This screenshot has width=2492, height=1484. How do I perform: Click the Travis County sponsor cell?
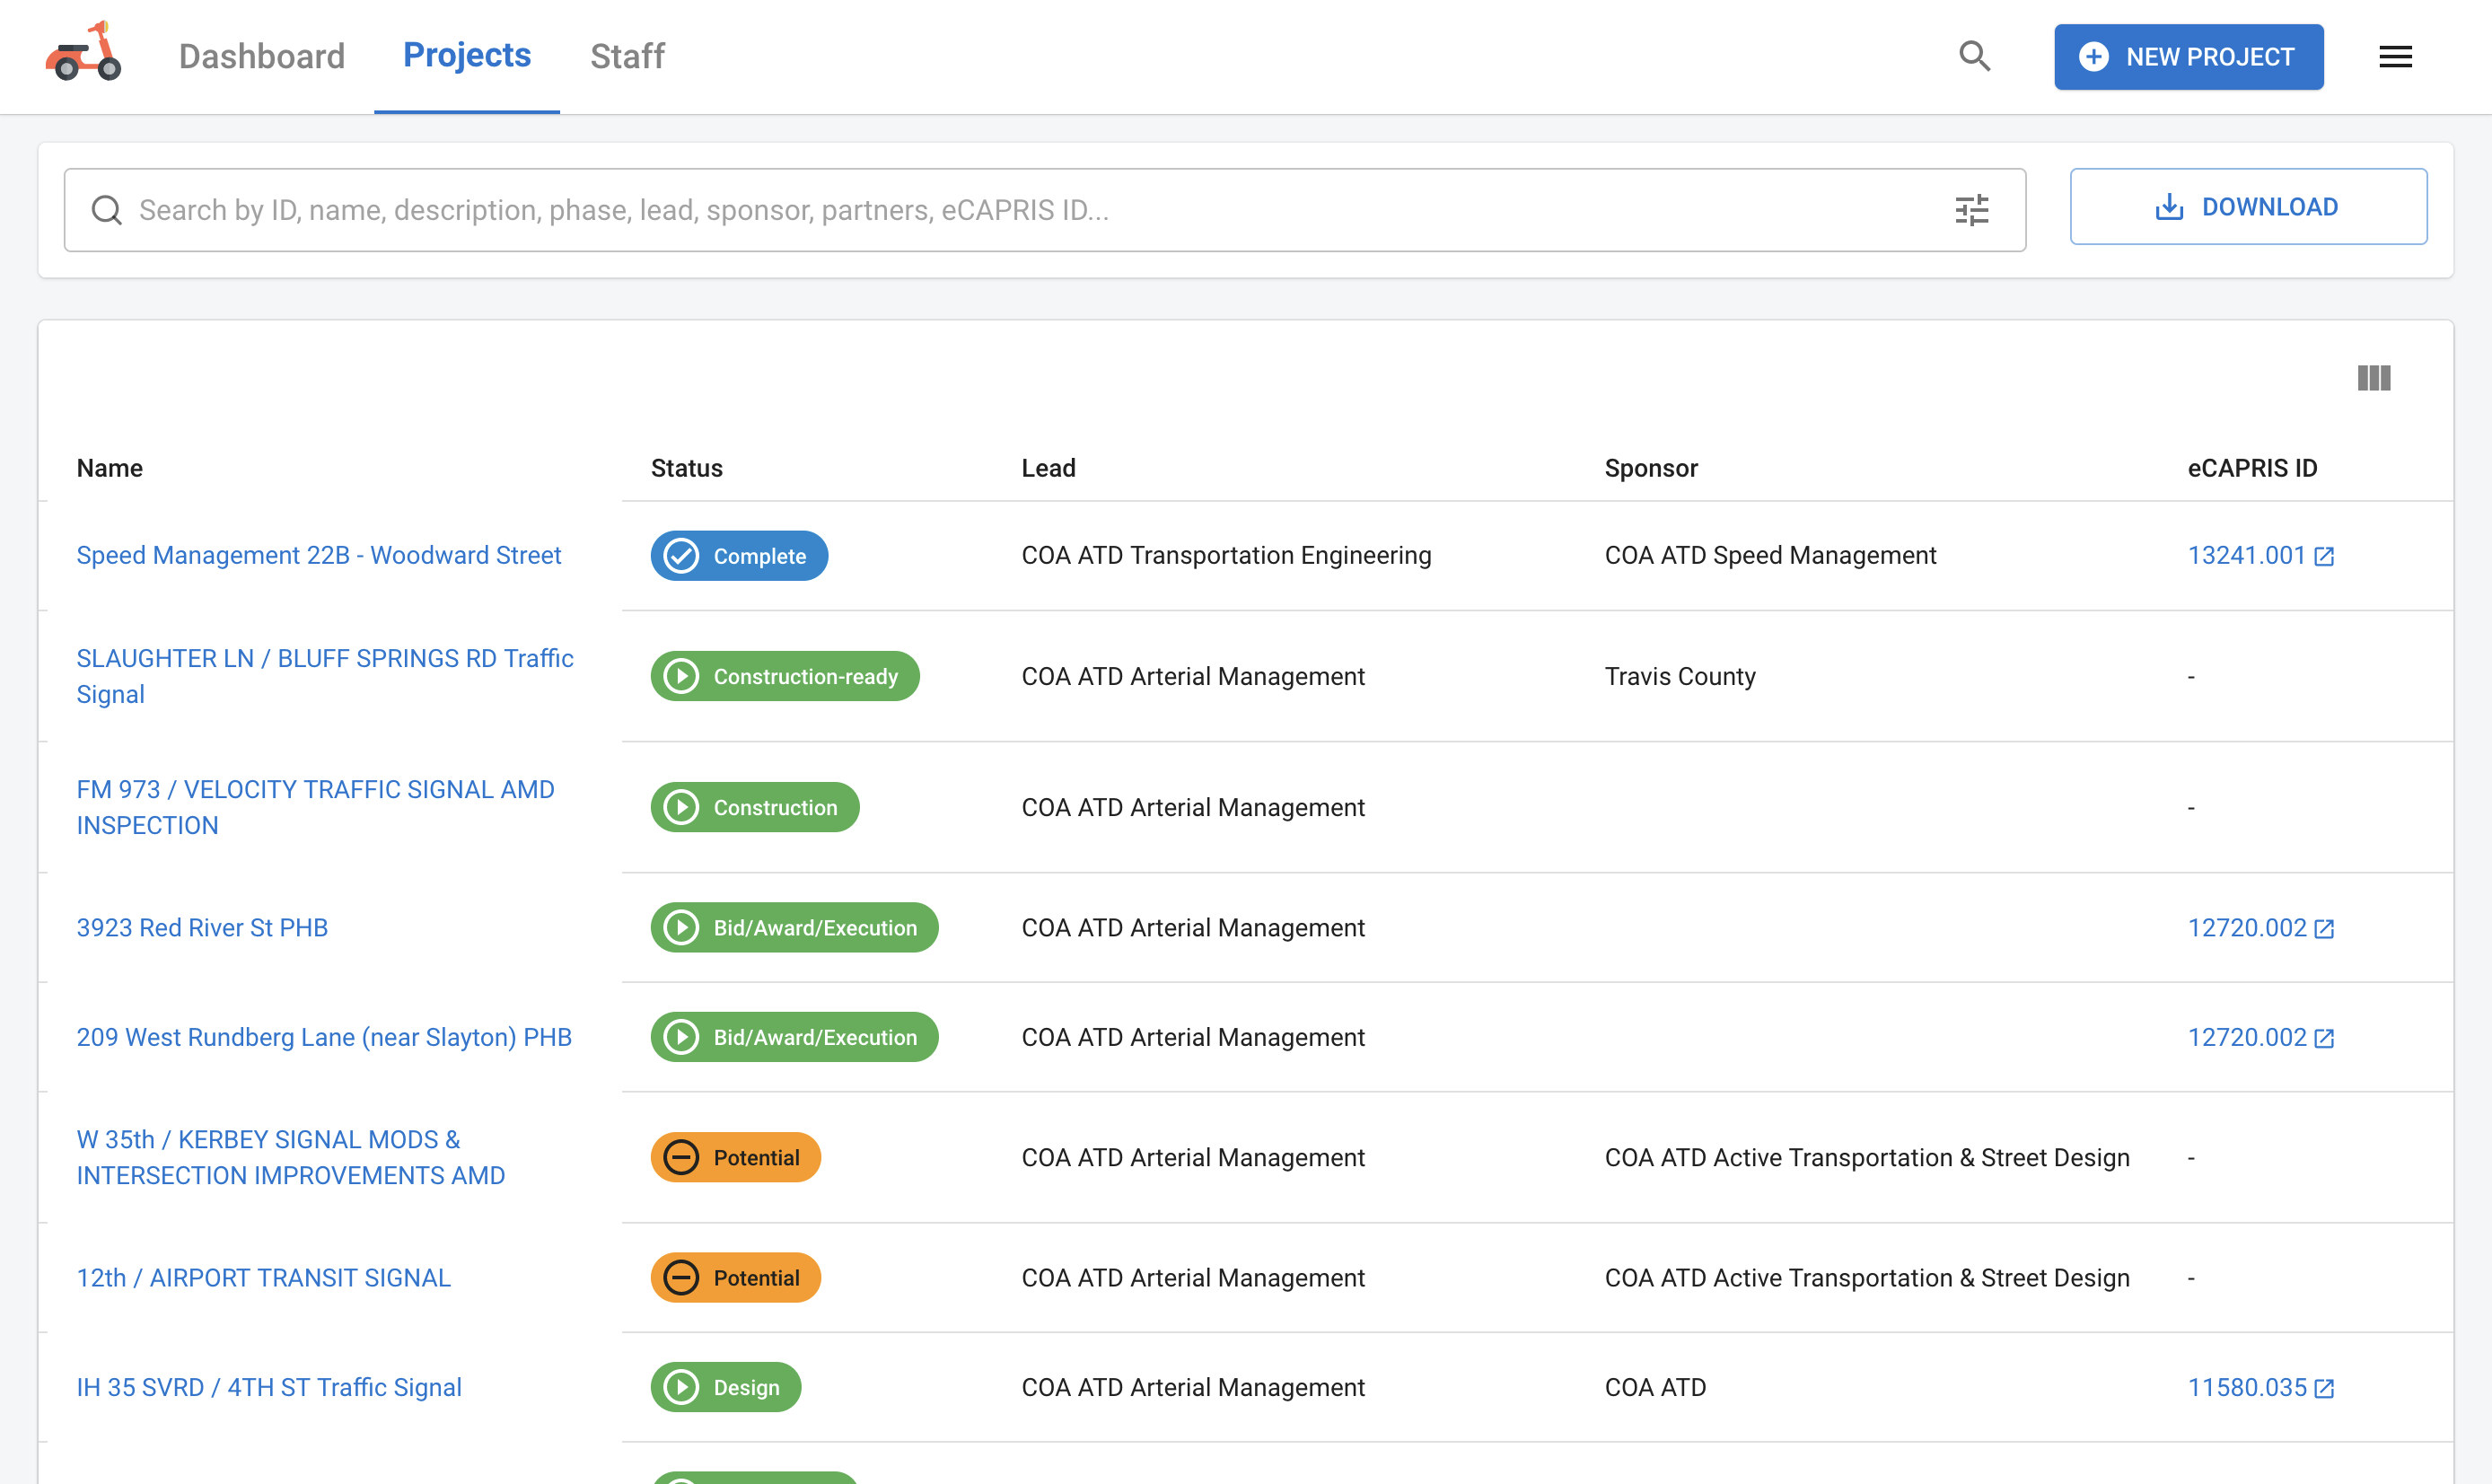point(1680,677)
